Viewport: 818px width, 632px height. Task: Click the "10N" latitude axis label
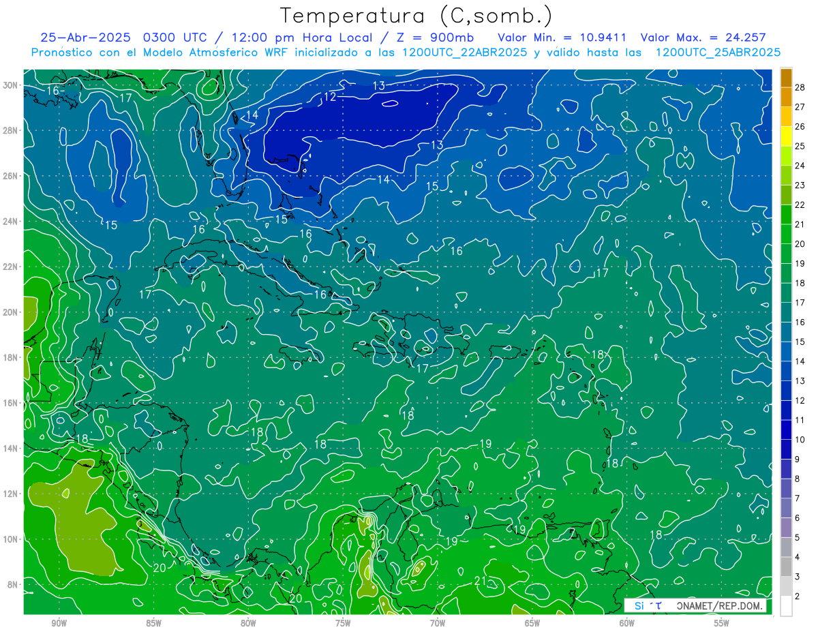[x=10, y=539]
